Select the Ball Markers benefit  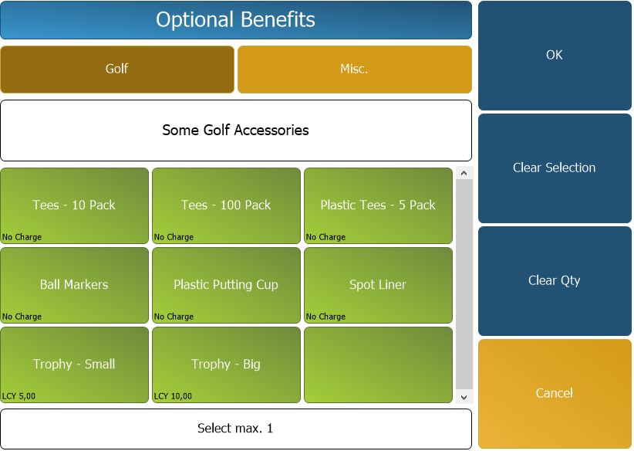click(x=74, y=285)
